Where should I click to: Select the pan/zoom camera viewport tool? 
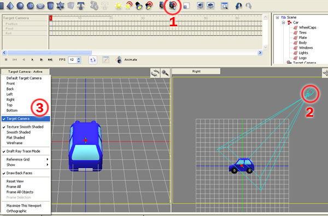tap(165, 73)
